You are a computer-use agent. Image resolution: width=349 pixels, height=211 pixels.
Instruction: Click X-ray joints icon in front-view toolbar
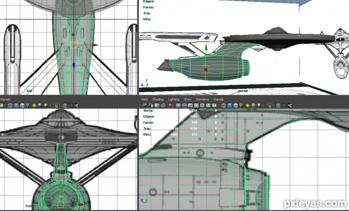click(77, 105)
